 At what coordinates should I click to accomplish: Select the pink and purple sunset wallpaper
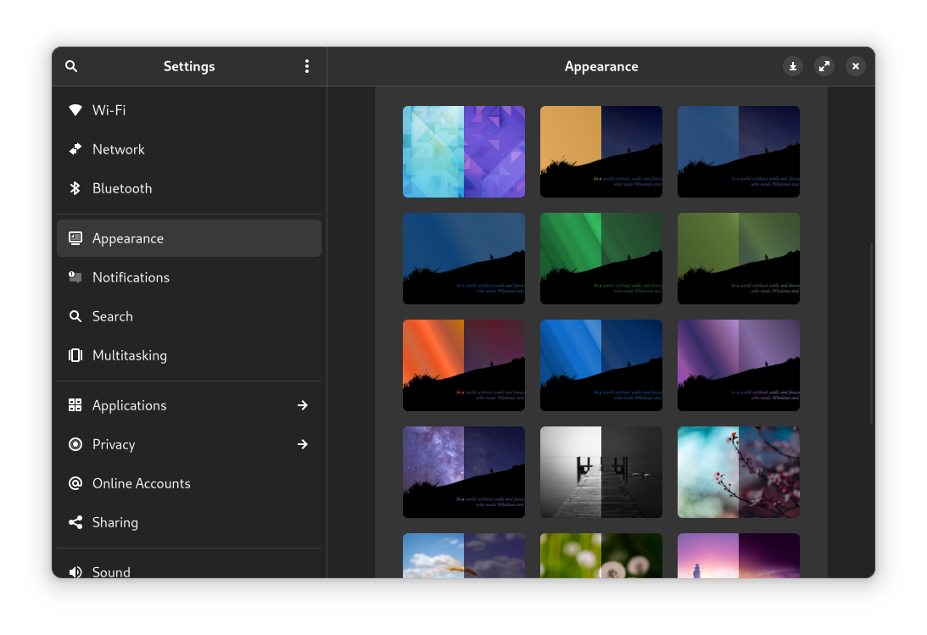[739, 556]
